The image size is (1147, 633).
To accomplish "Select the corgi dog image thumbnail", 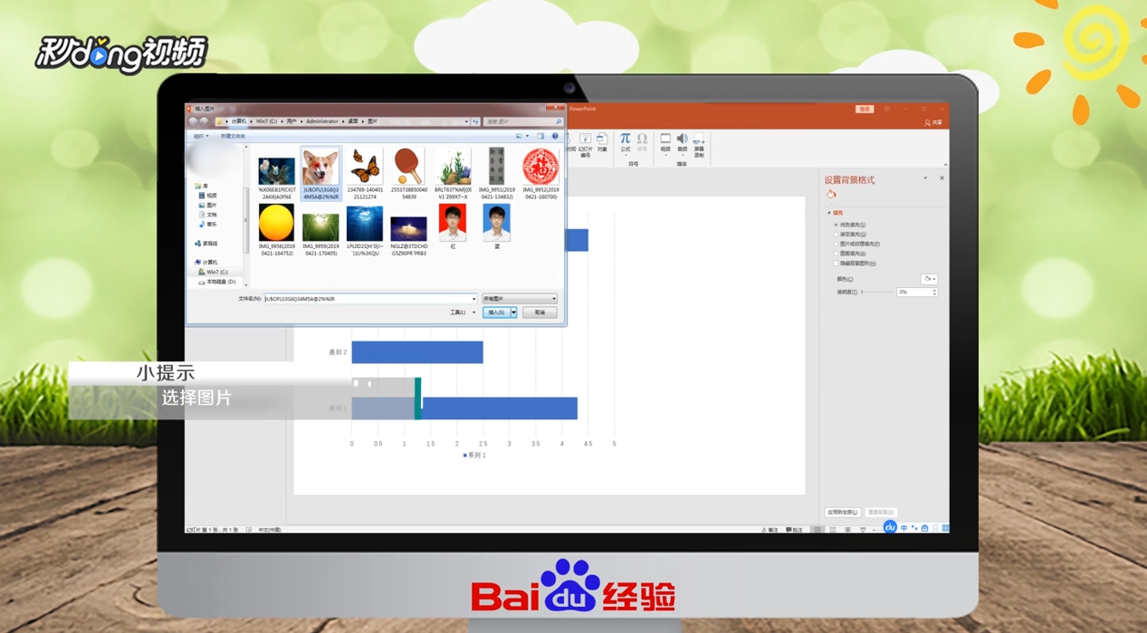I will [320, 168].
